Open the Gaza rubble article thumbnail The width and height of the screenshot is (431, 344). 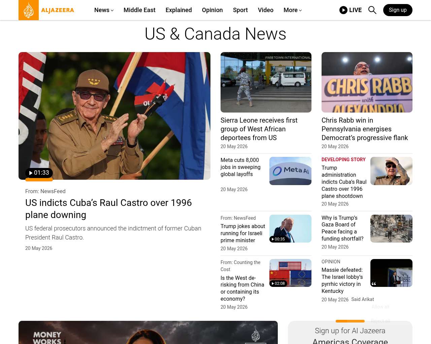point(391,228)
